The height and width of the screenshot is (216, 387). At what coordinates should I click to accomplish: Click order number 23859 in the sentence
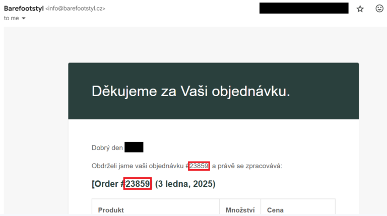point(199,166)
